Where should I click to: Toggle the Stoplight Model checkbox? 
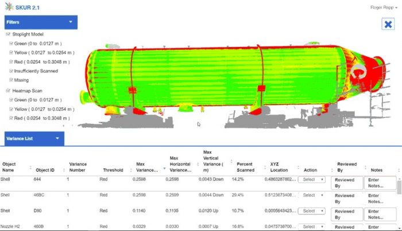(x=7, y=34)
